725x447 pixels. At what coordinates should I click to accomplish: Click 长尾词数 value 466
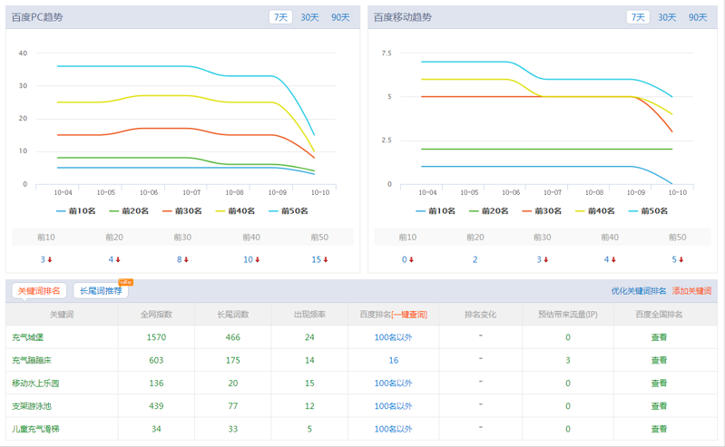pos(233,337)
